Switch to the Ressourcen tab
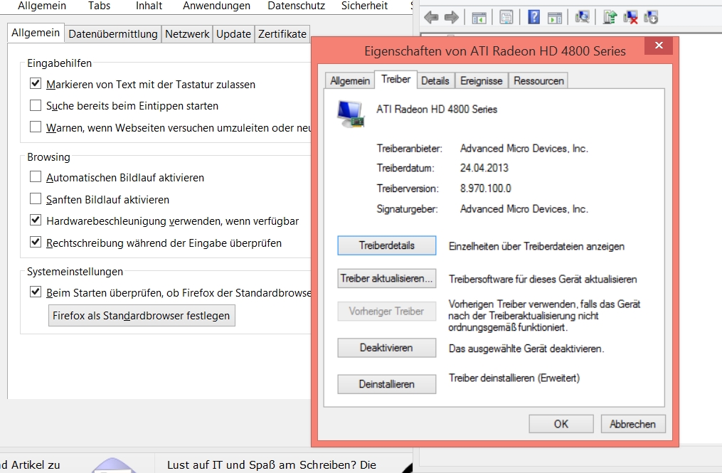Viewport: 722px width, 473px height. (x=538, y=80)
